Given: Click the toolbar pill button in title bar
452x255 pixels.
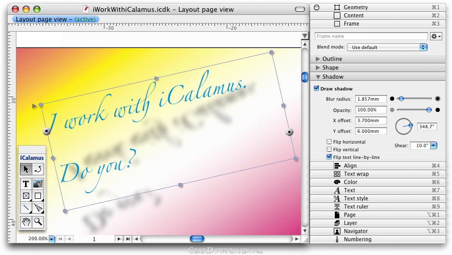Looking at the screenshot, I should tap(300, 9).
